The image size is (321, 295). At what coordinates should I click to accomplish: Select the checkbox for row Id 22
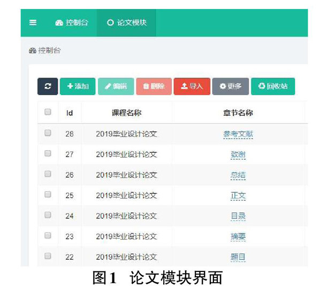point(48,256)
